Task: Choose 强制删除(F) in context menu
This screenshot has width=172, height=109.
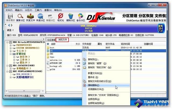Action: [106, 85]
